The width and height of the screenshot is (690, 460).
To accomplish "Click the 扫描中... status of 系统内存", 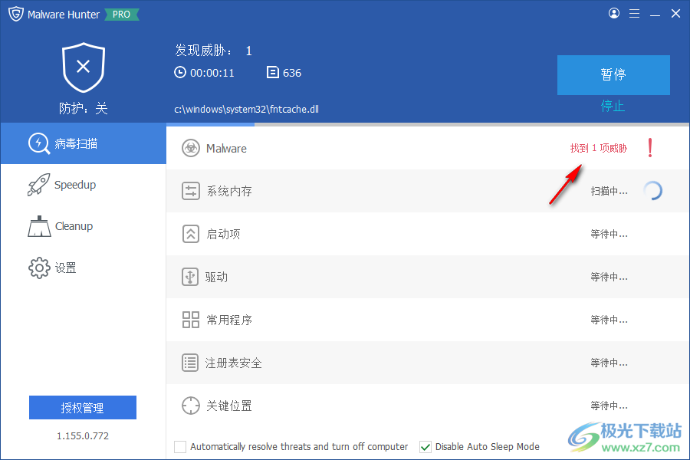I will pyautogui.click(x=609, y=191).
